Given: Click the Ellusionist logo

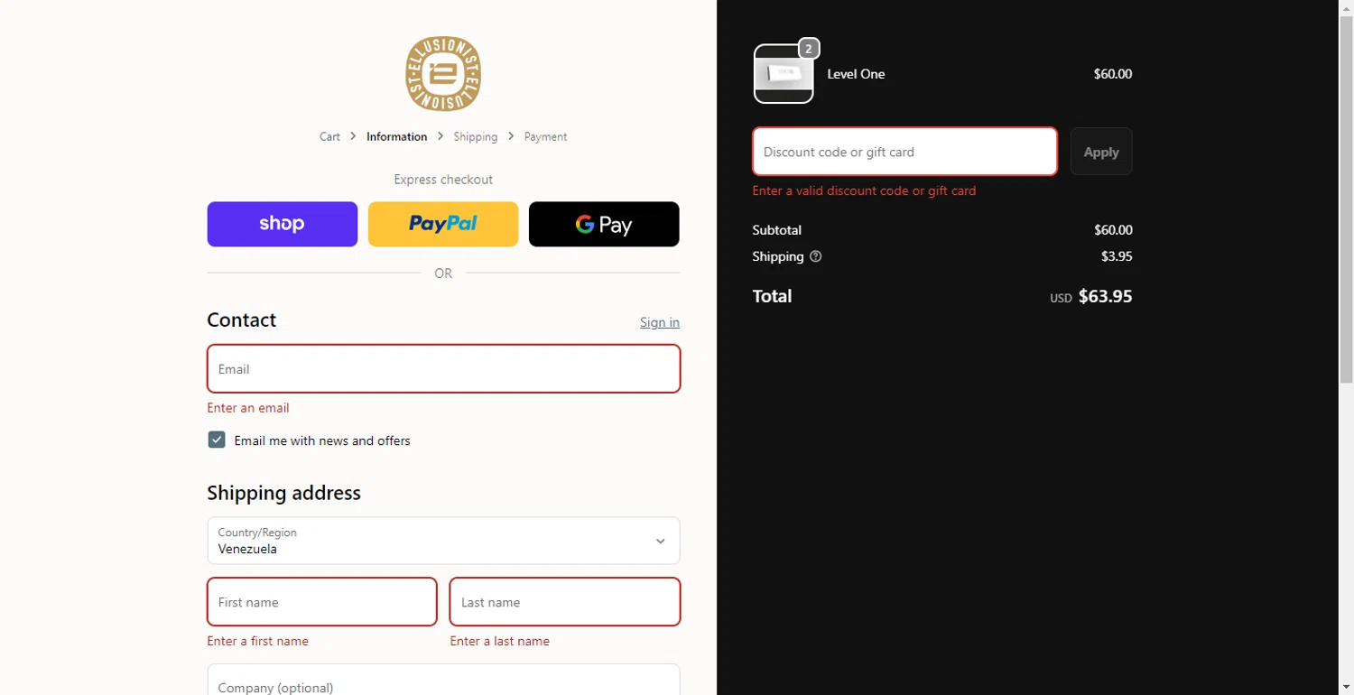Looking at the screenshot, I should 443,74.
